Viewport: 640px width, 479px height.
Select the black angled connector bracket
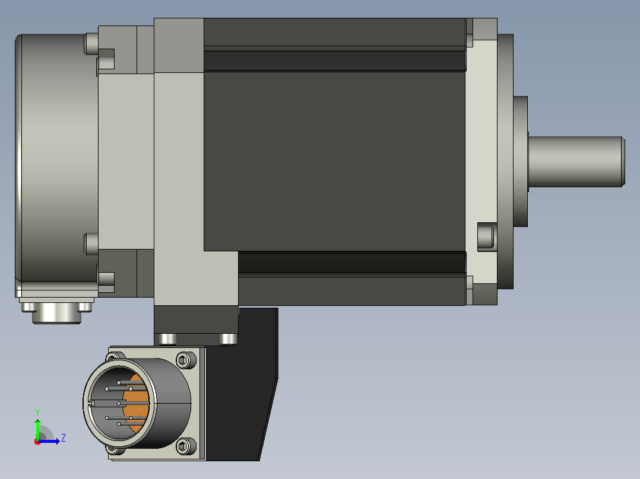pyautogui.click(x=242, y=384)
